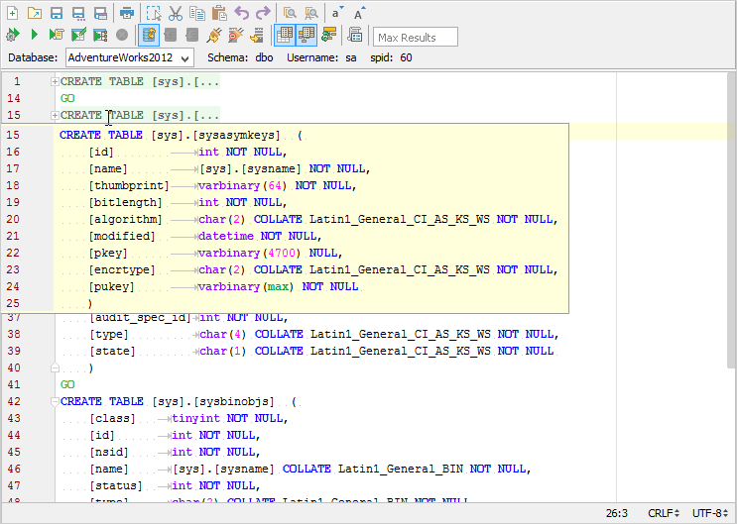
Task: Redo the last undone edit
Action: coord(263,13)
